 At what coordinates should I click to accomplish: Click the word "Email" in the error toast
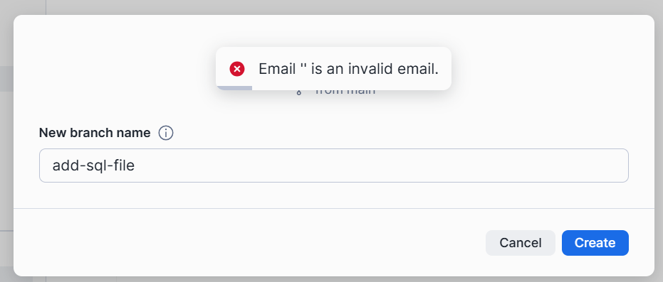[x=277, y=69]
